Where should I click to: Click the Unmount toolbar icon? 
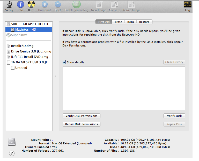(45, 4)
